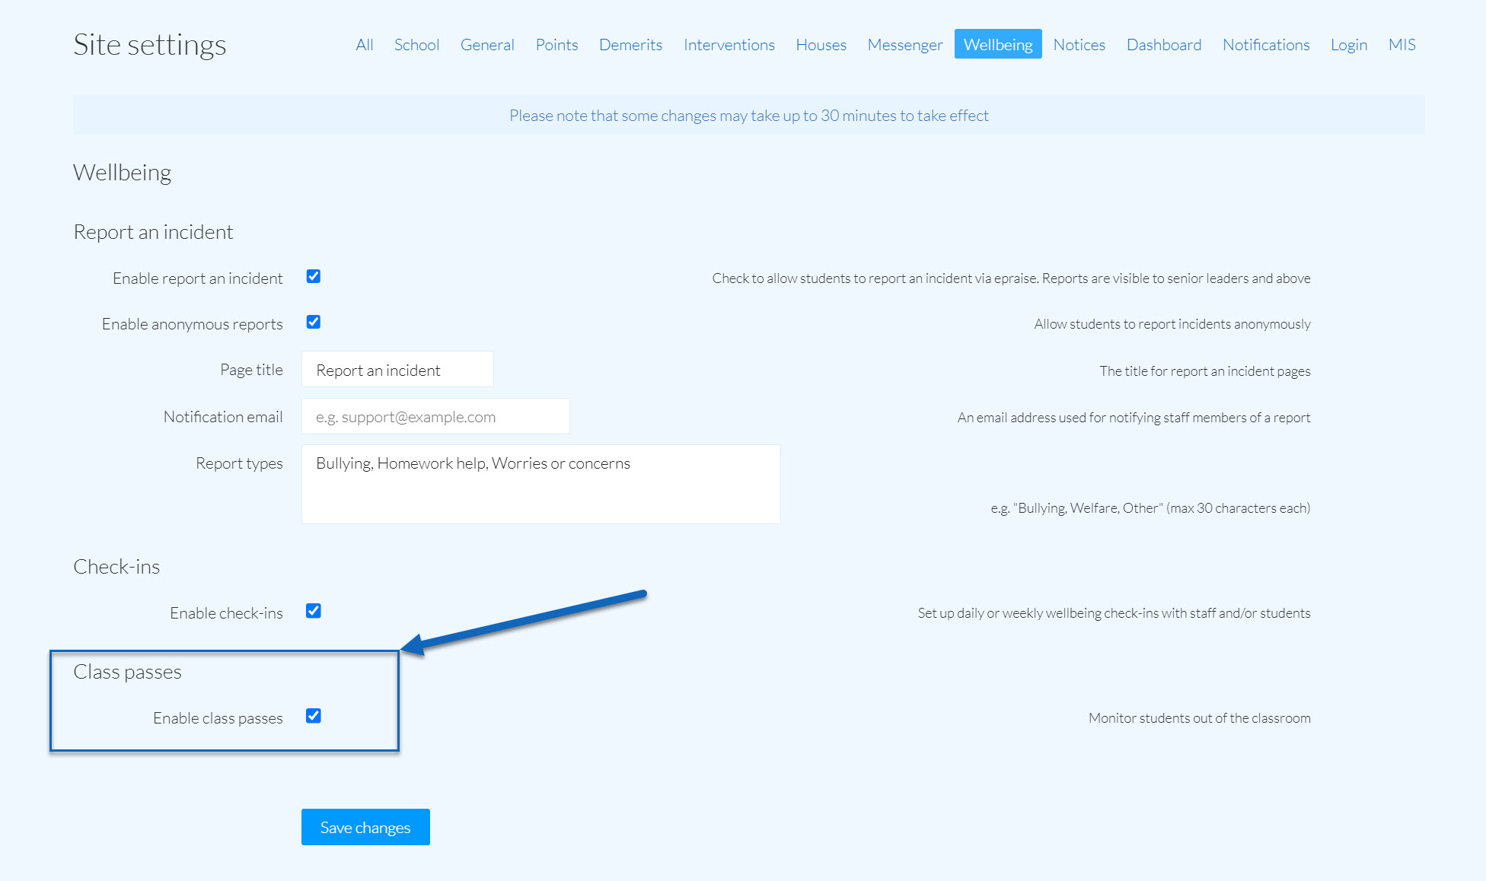Toggle the Enable check-ins checkbox
The height and width of the screenshot is (881, 1486).
pos(313,611)
